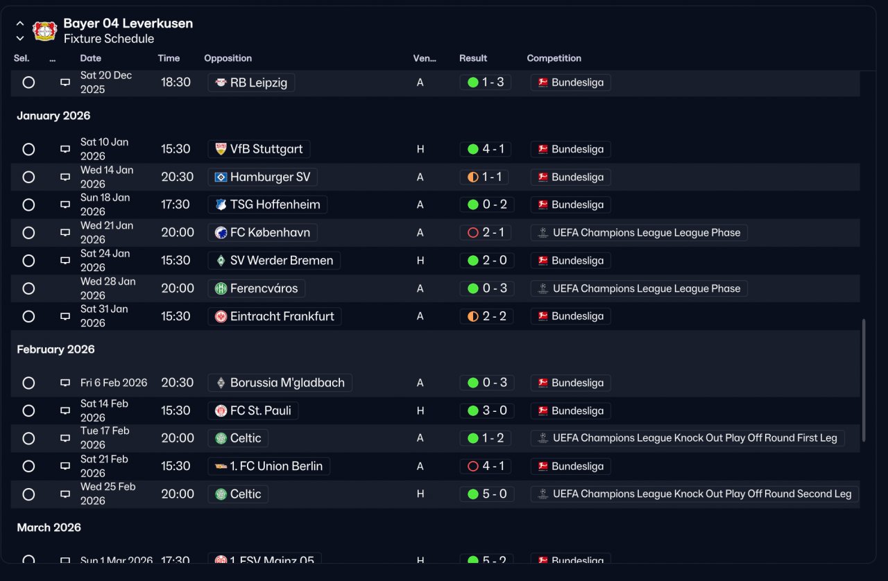The image size is (888, 581).
Task: Select the RB Leipzig fixture radio button
Action: [x=28, y=83]
